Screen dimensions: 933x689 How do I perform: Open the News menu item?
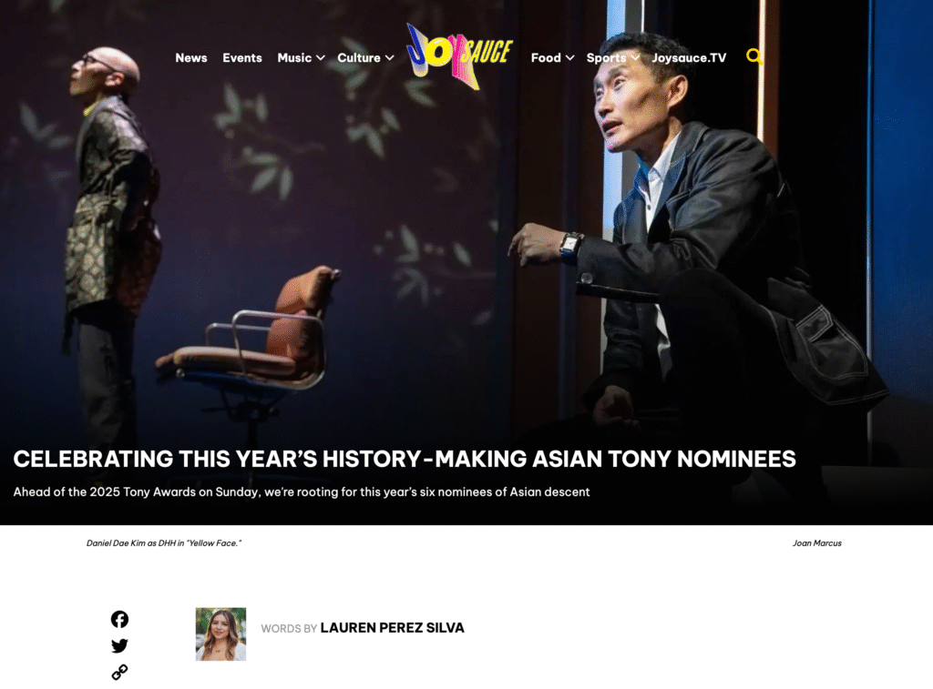[x=191, y=57]
